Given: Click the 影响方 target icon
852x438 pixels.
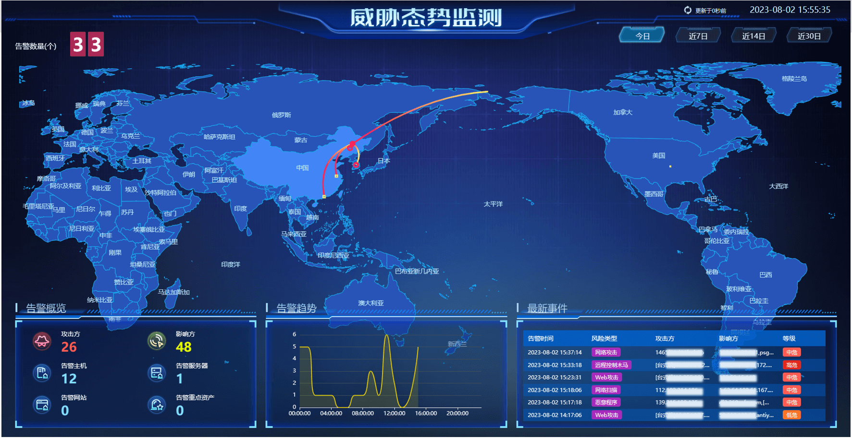Looking at the screenshot, I should 157,341.
